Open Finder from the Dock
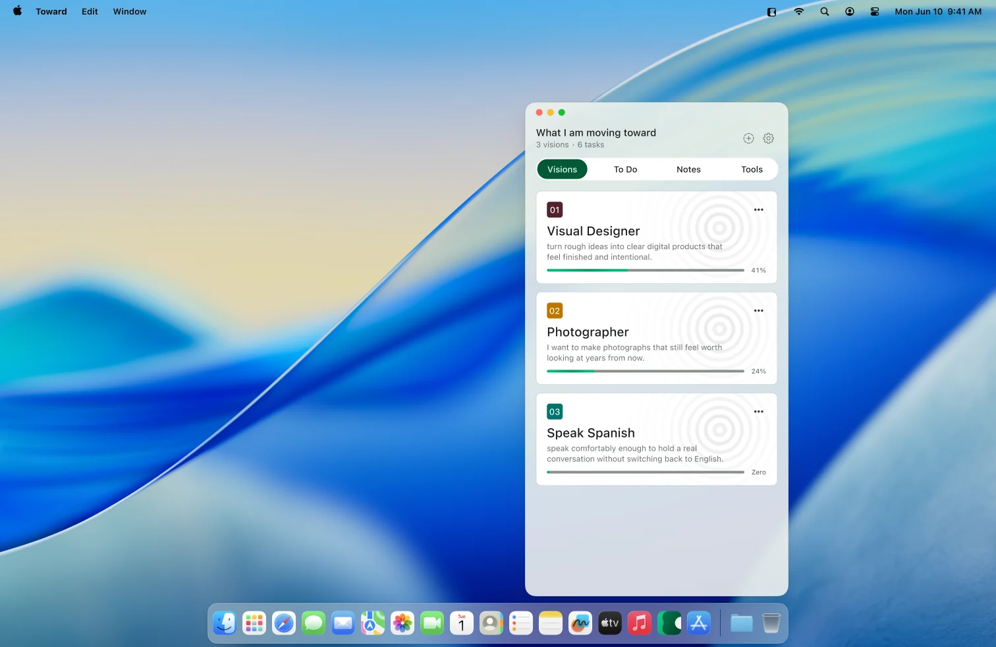Viewport: 996px width, 647px height. [225, 623]
